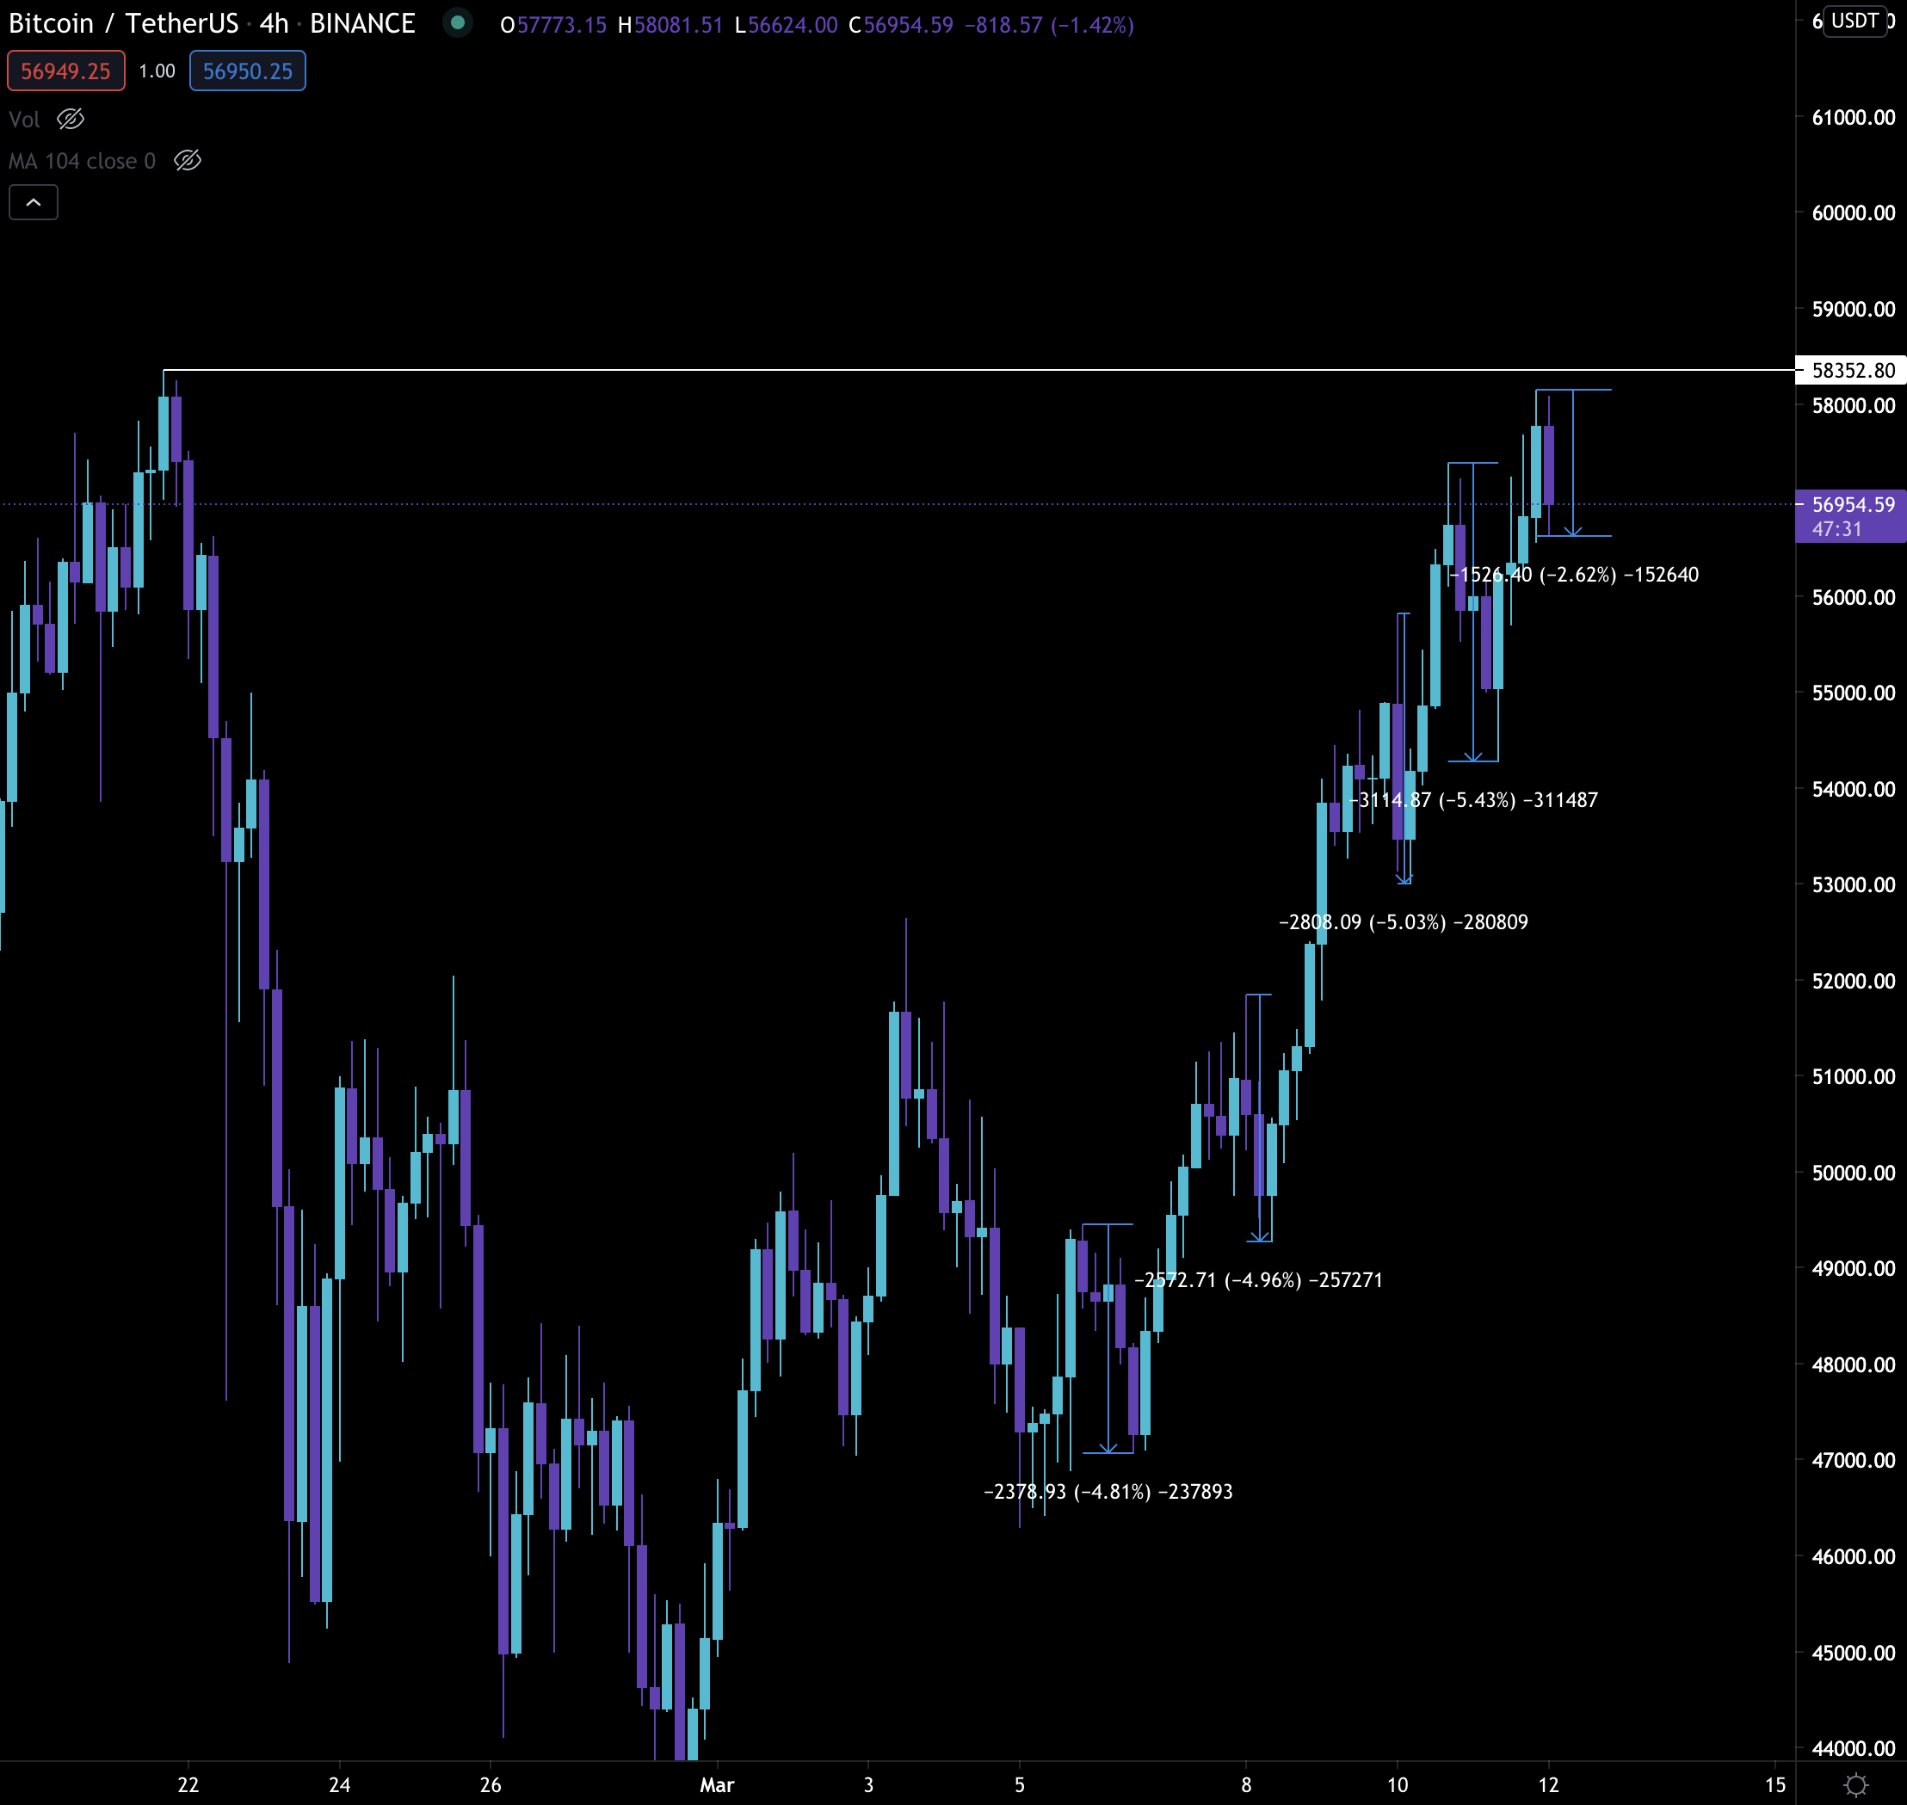
Task: Click the green market status dot
Action: (x=458, y=22)
